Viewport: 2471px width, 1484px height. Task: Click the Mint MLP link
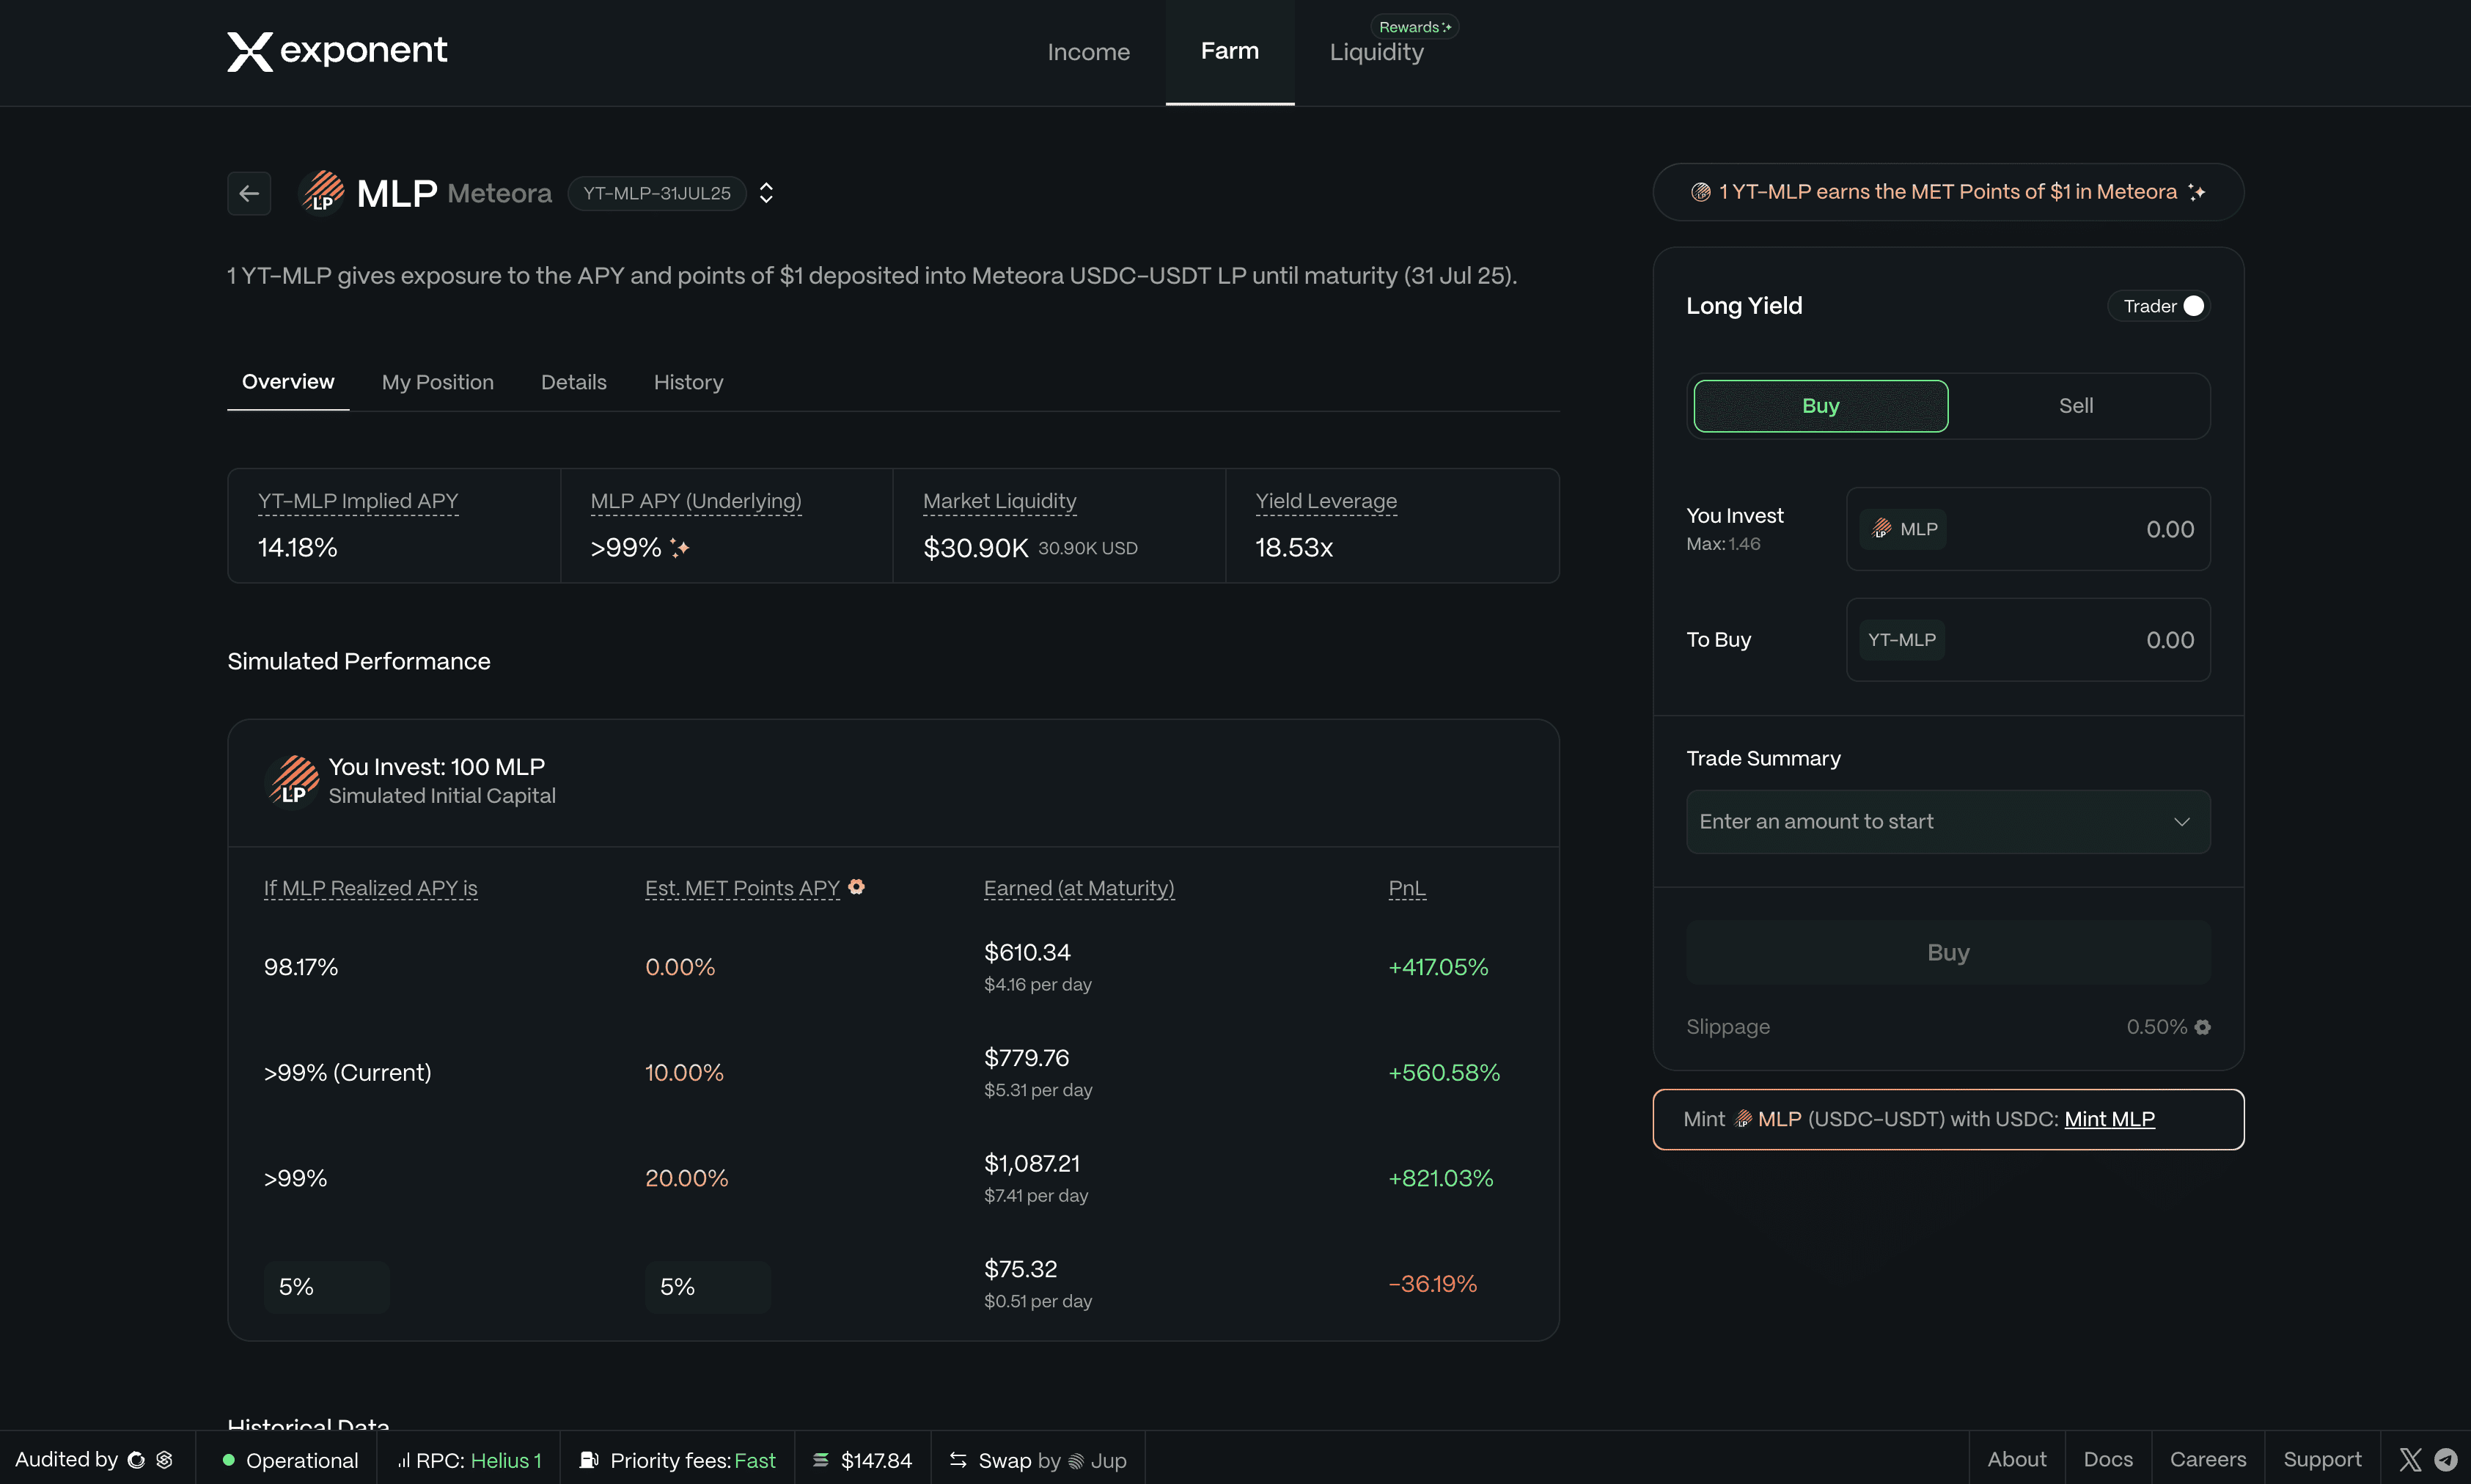pos(2109,1119)
